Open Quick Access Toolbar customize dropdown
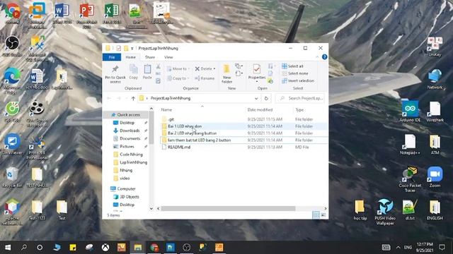Screen dimensions: 453x254 pyautogui.click(x=132, y=49)
